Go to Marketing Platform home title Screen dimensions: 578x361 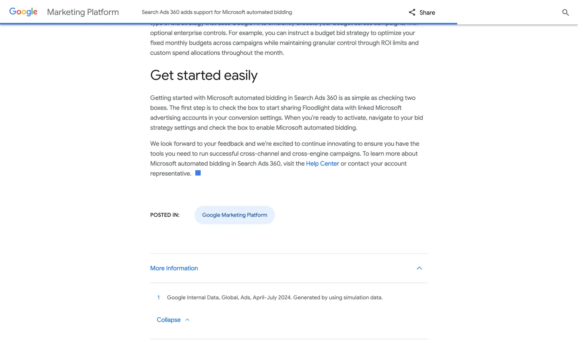pos(83,12)
